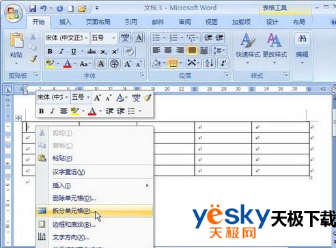This screenshot has width=336, height=248.
Task: Click the Sort A-Z icon
Action: pos(210,64)
